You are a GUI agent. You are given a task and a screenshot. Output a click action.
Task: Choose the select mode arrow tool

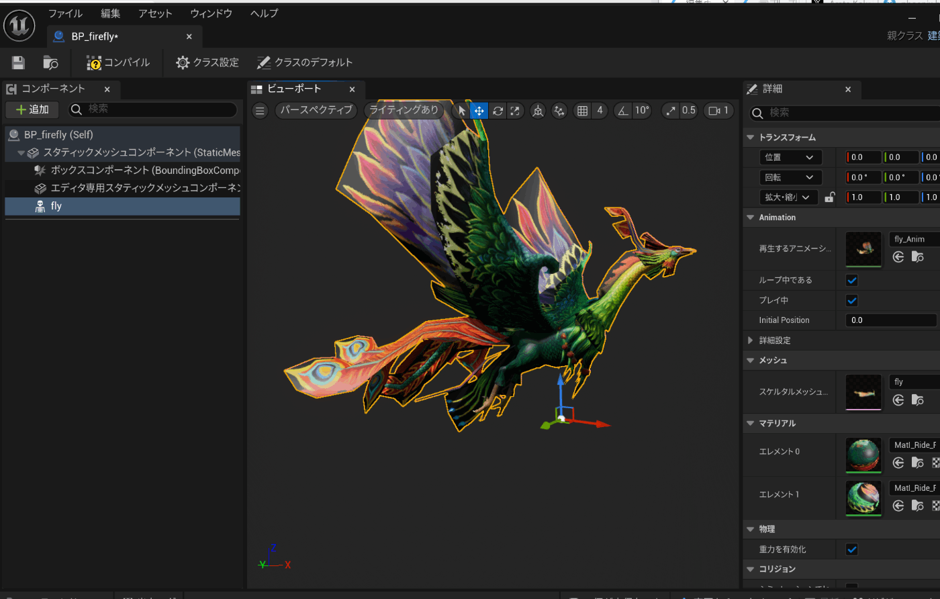[x=462, y=111]
